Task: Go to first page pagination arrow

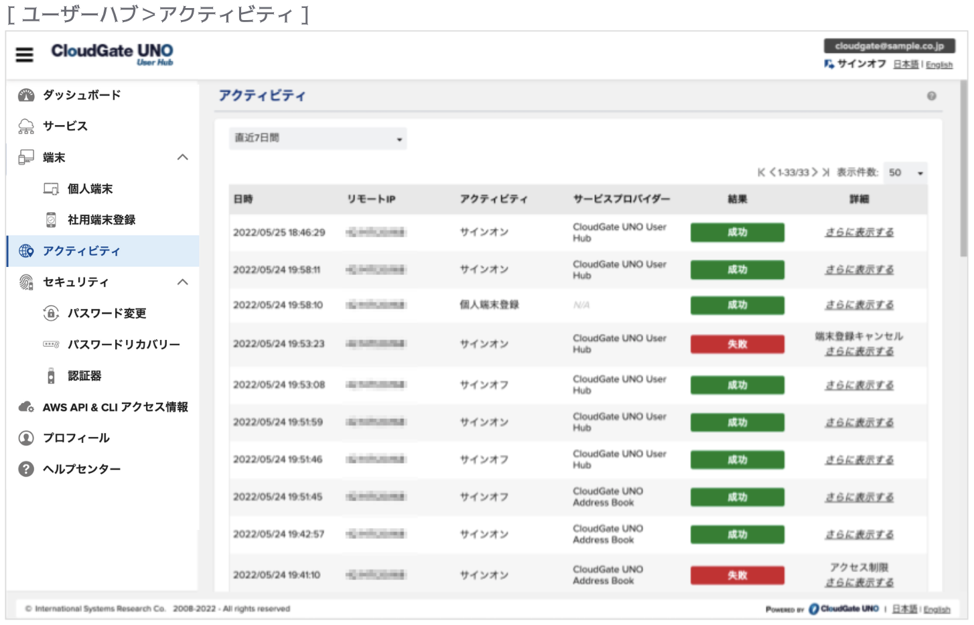Action: coord(762,173)
